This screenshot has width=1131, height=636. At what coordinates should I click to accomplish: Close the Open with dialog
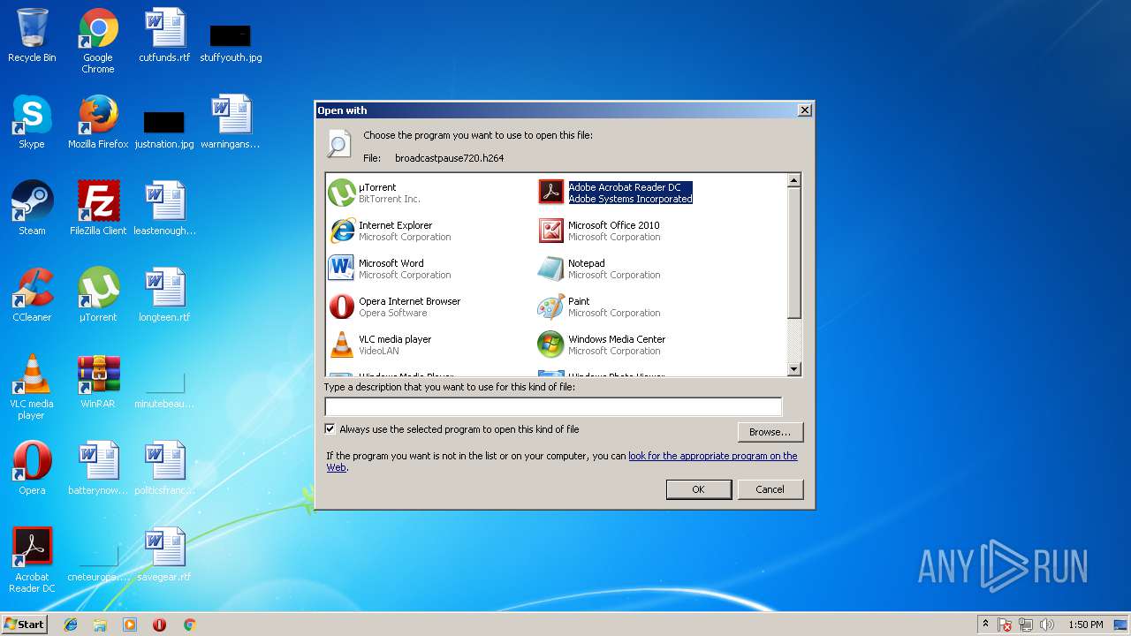(x=804, y=110)
